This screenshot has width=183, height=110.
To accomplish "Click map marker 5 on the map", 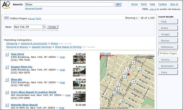I will 140,69.
